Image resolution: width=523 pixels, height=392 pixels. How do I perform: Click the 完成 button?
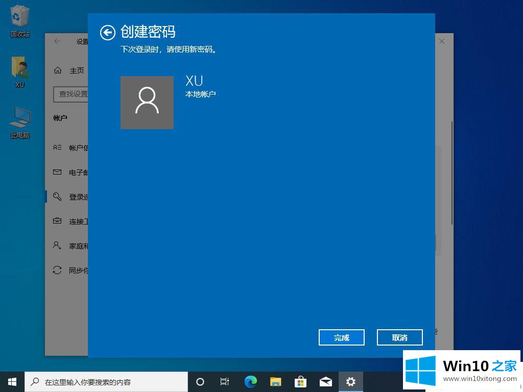pos(341,337)
